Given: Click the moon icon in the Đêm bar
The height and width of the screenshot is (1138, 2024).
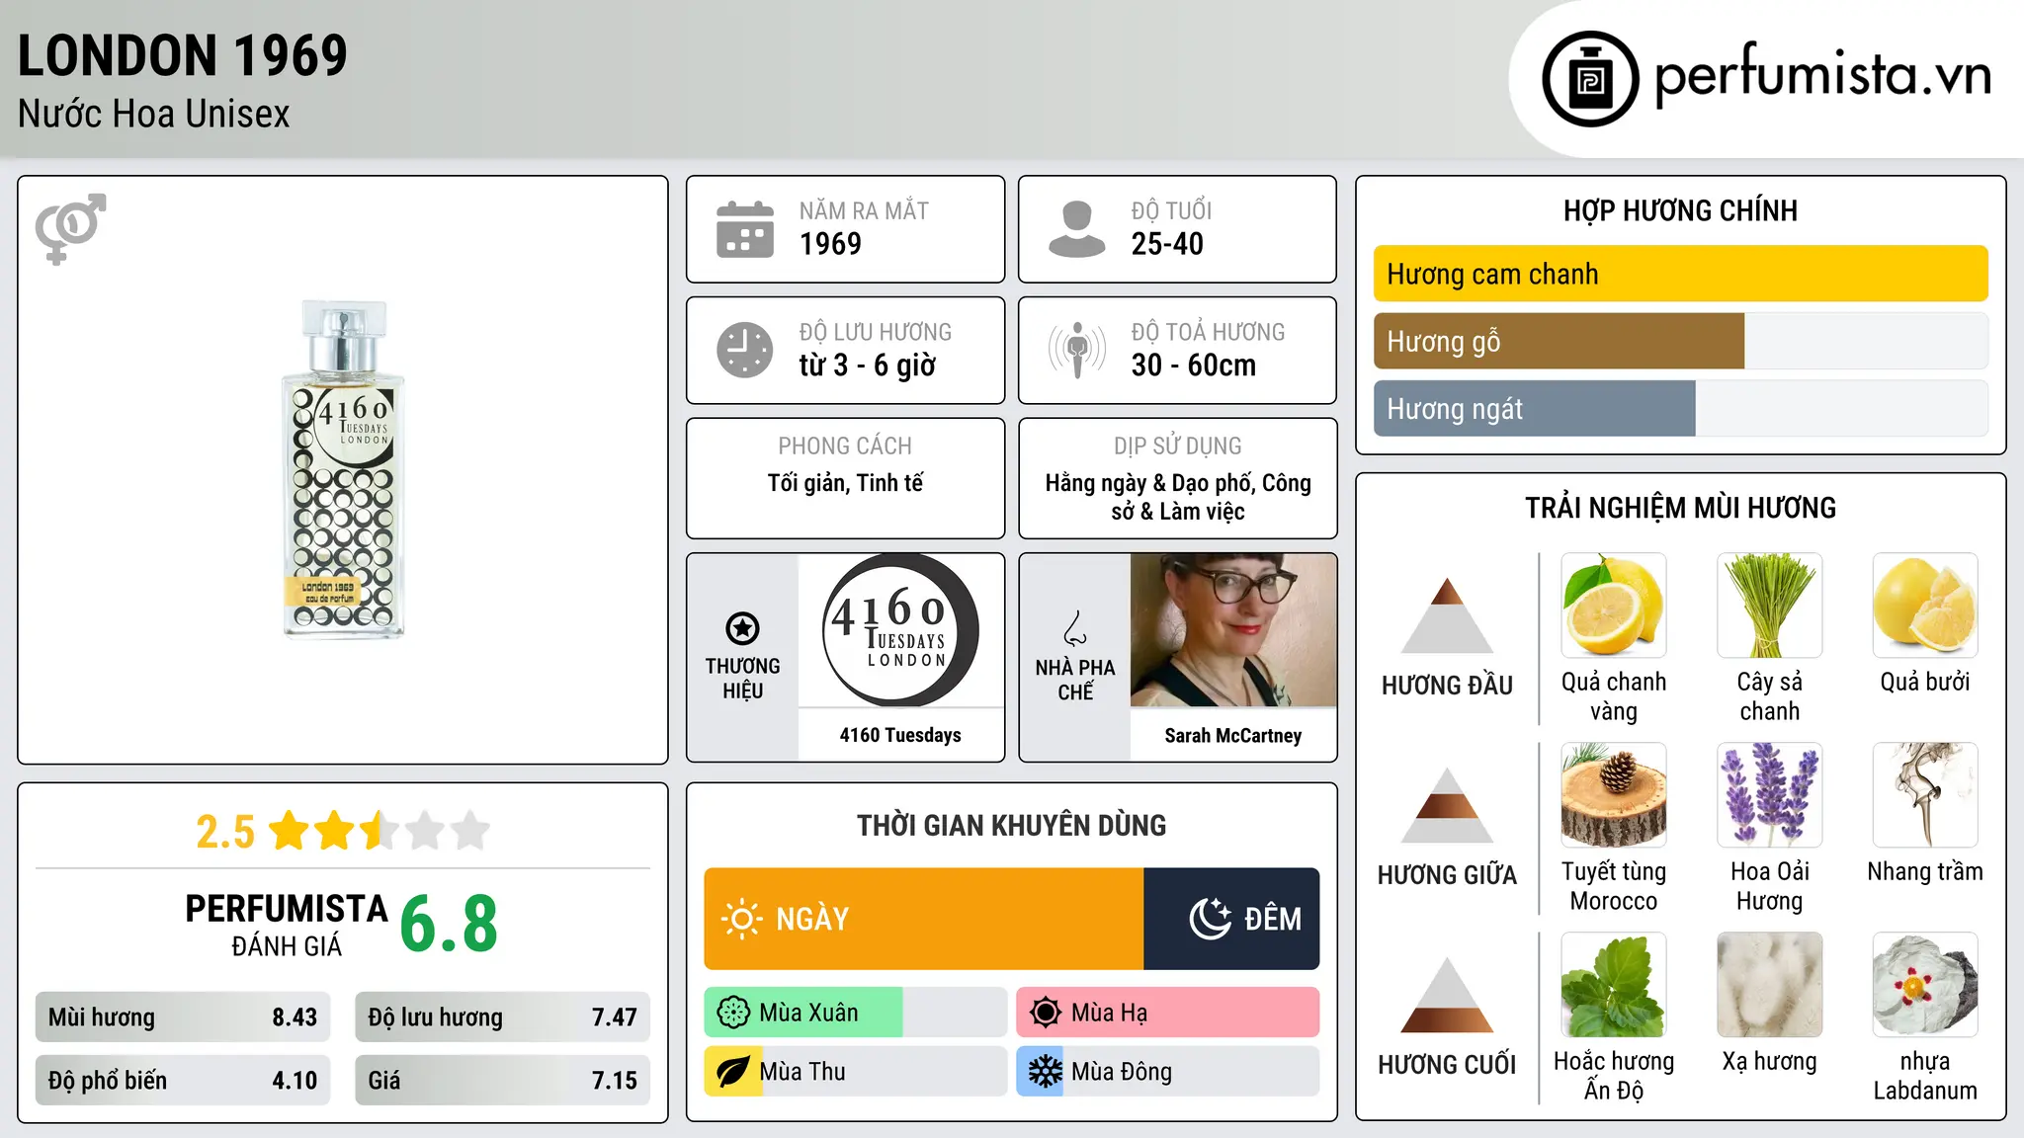Looking at the screenshot, I should coord(1210,919).
